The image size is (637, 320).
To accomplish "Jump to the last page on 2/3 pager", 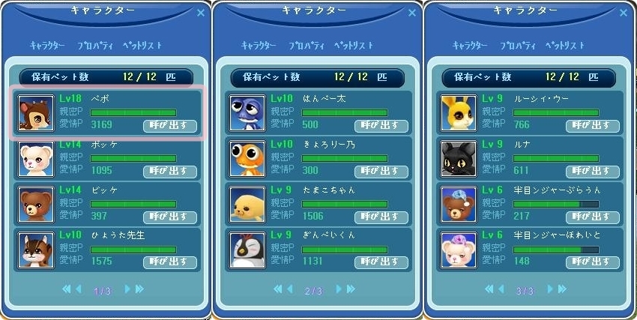I will pyautogui.click(x=351, y=289).
